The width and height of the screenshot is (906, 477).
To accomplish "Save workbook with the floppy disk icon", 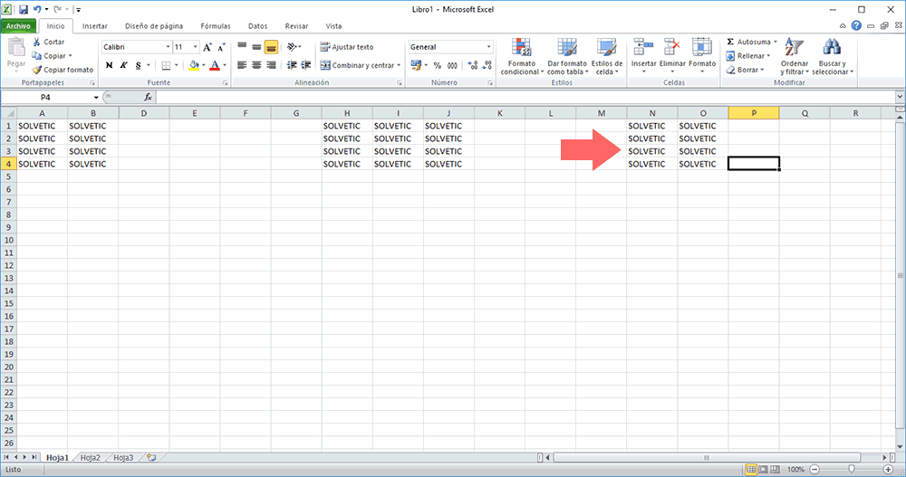I will [x=24, y=9].
